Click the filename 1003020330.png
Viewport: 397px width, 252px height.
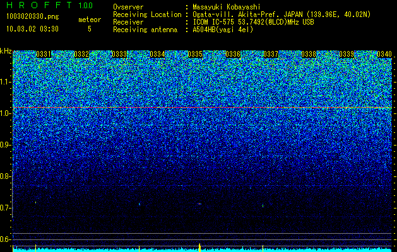coord(33,17)
